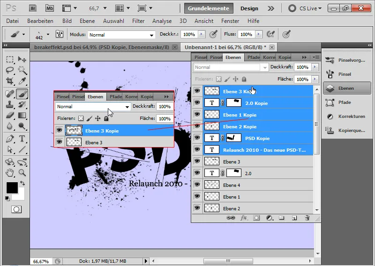The width and height of the screenshot is (375, 266).
Task: Open the Pinselvorg... panel from dock
Action: tap(347, 60)
